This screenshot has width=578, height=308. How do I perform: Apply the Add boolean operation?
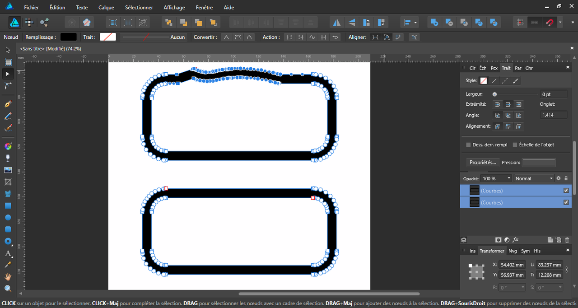pyautogui.click(x=434, y=22)
